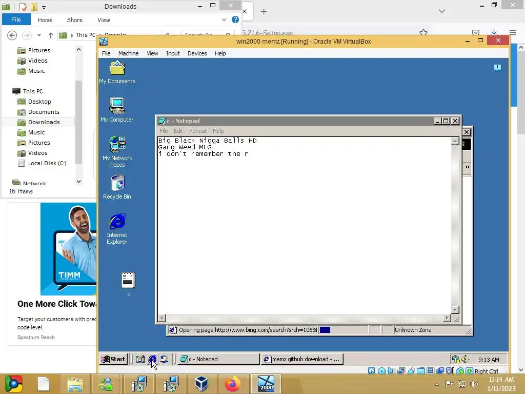Click host Action Center flag icon

[449, 384]
